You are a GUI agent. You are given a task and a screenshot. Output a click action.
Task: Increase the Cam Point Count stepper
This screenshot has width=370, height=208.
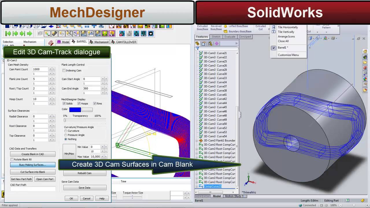pyautogui.click(x=53, y=69)
